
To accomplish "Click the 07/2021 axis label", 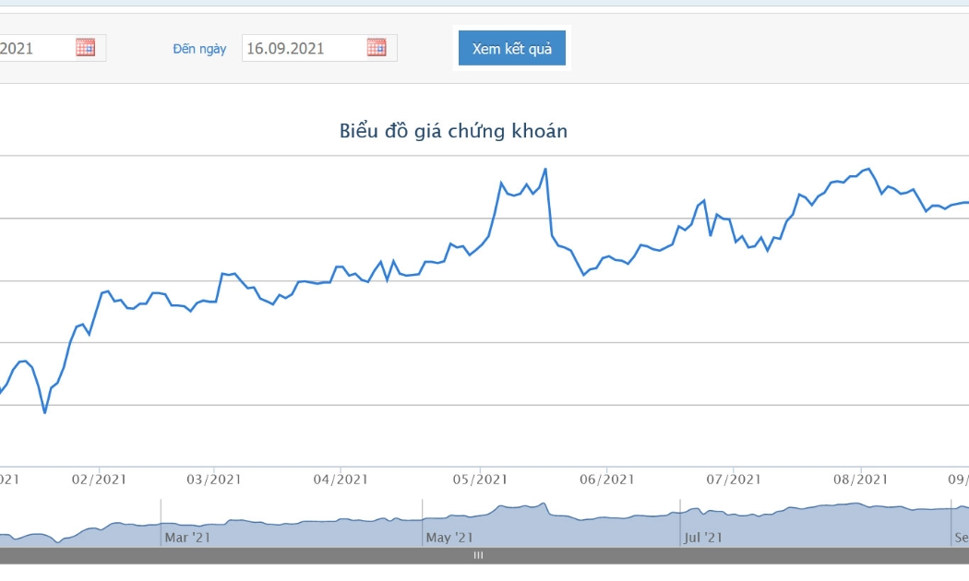I will [734, 480].
